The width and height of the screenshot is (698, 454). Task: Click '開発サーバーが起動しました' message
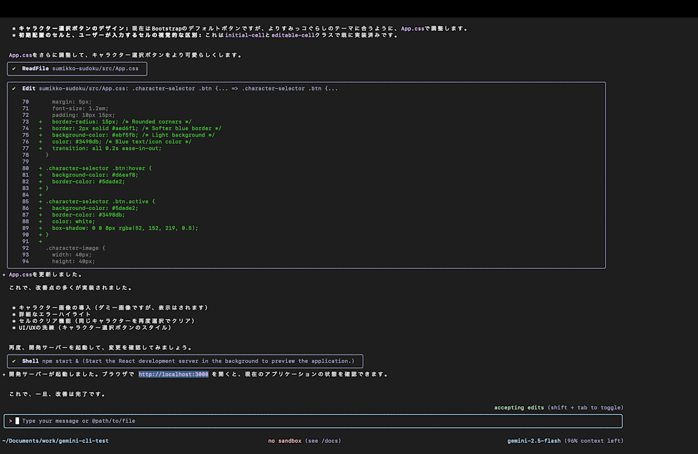click(x=199, y=374)
